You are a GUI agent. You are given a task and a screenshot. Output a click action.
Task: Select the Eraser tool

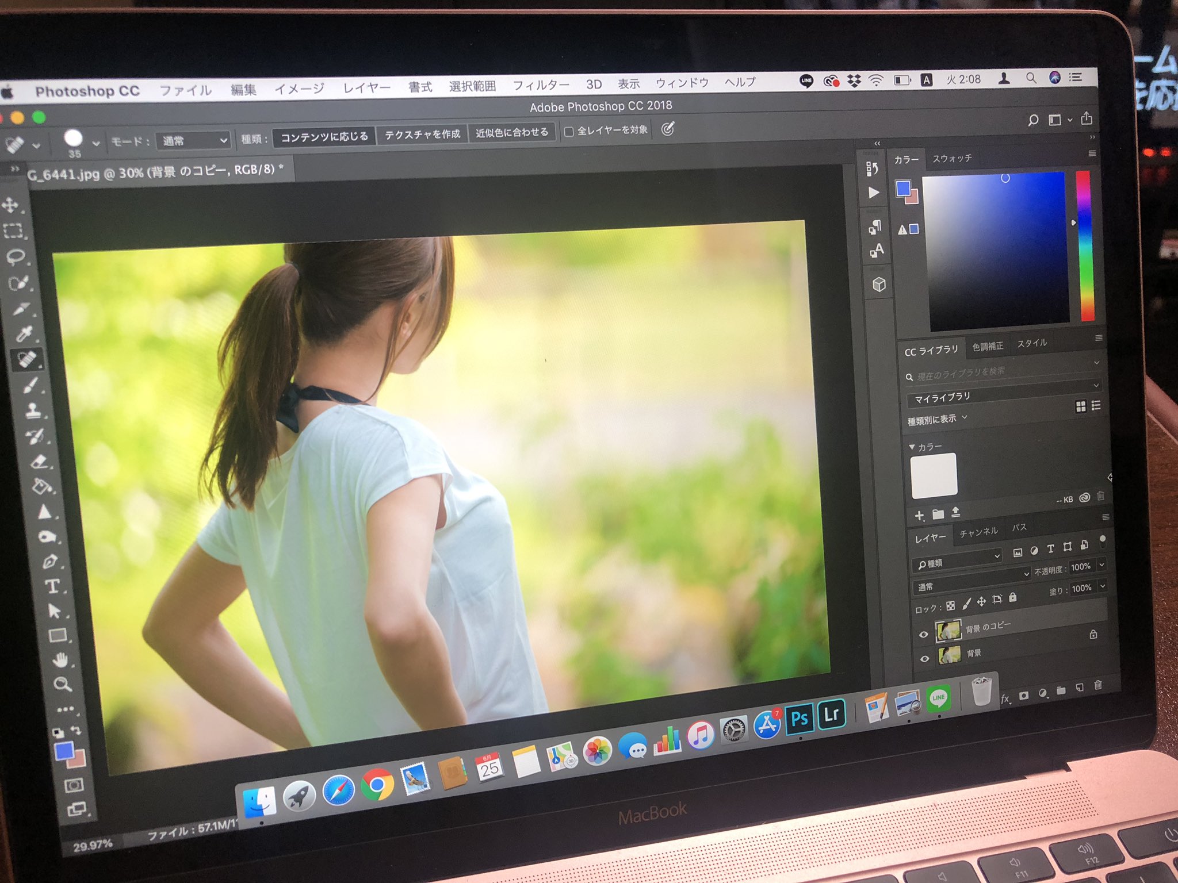pos(39,462)
